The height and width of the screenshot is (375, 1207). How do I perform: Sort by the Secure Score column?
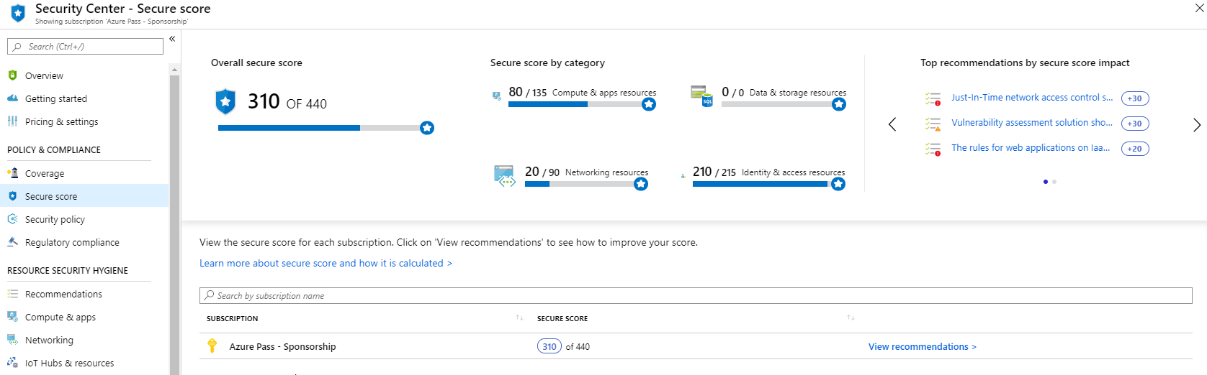click(851, 318)
